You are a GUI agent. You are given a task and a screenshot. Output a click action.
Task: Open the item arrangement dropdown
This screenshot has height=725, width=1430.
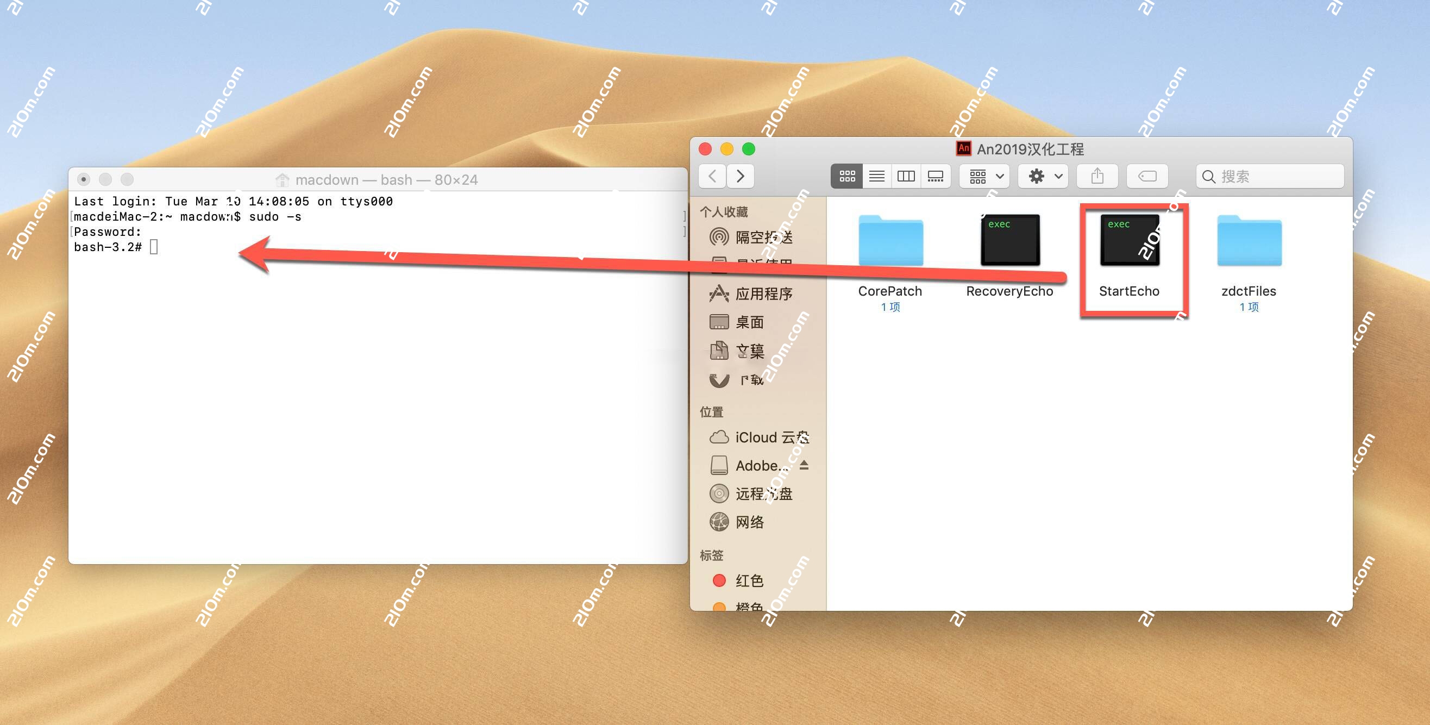(984, 177)
